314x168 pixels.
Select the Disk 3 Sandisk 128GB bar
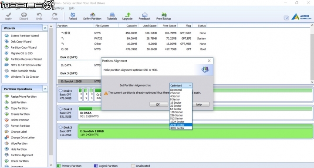[x=195, y=131]
